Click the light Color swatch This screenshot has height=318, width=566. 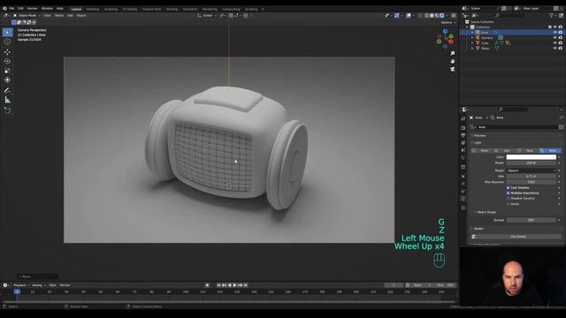tap(531, 157)
